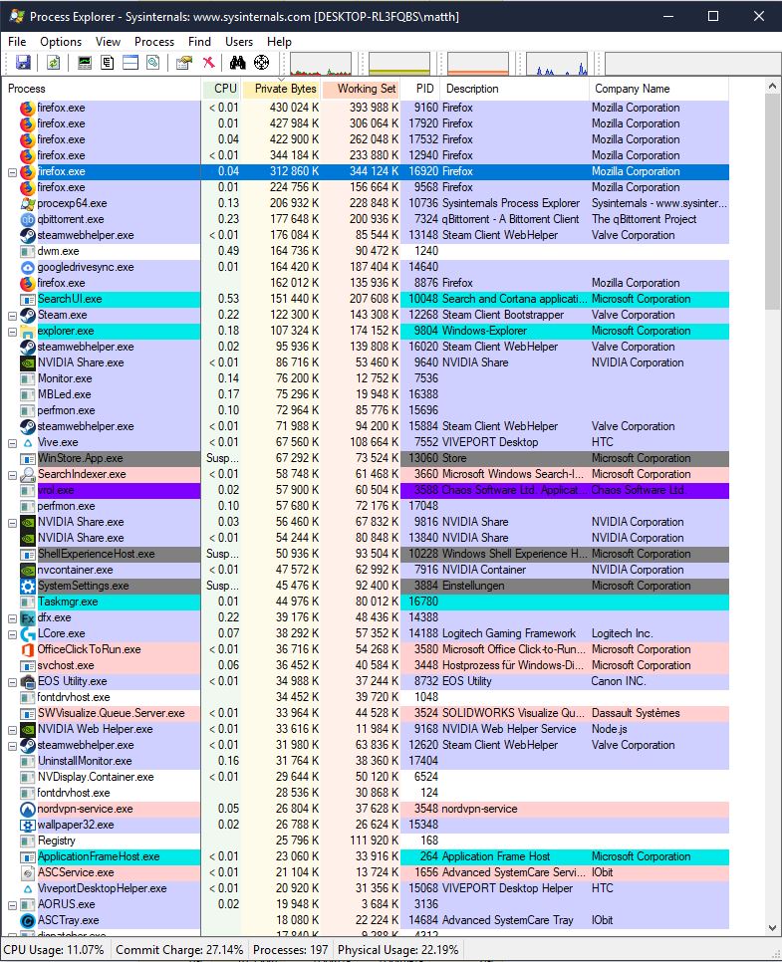782x962 pixels.
Task: Select the WinStore.App.exe suspended row
Action: [367, 458]
